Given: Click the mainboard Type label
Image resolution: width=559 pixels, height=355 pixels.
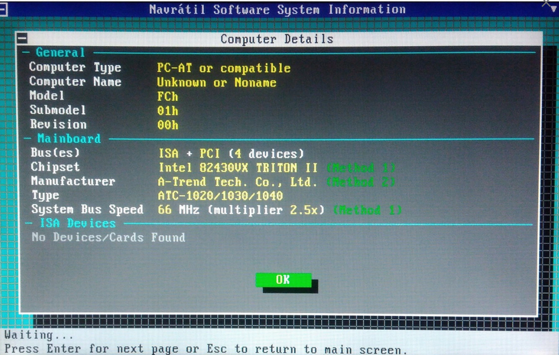Looking at the screenshot, I should [45, 195].
